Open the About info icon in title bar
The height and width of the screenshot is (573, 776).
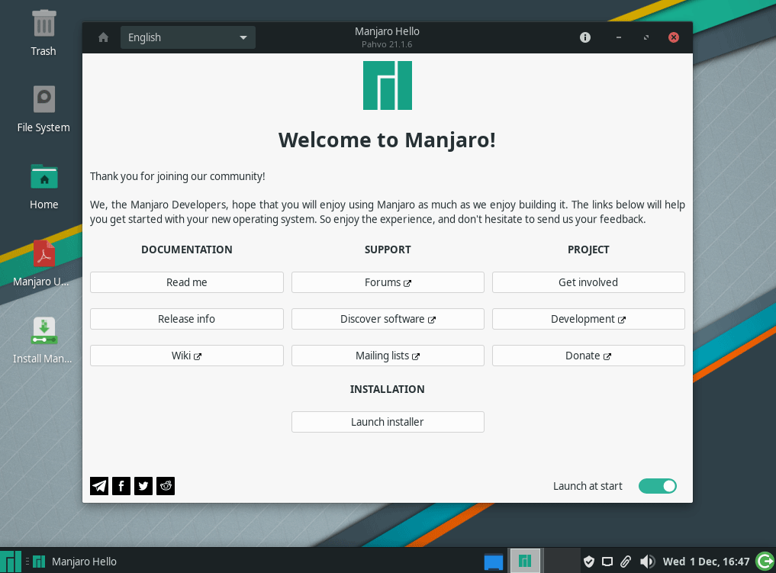(x=585, y=37)
